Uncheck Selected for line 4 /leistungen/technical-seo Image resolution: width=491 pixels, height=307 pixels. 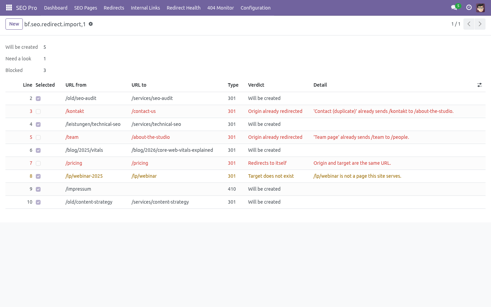[38, 125]
